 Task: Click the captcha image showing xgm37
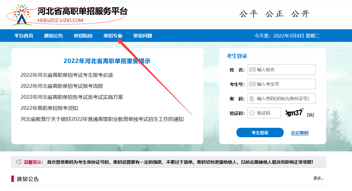pyautogui.click(x=294, y=113)
